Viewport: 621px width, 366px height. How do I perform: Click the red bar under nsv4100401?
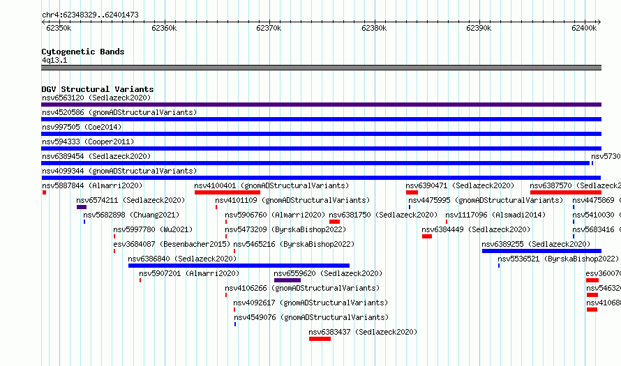coord(227,192)
